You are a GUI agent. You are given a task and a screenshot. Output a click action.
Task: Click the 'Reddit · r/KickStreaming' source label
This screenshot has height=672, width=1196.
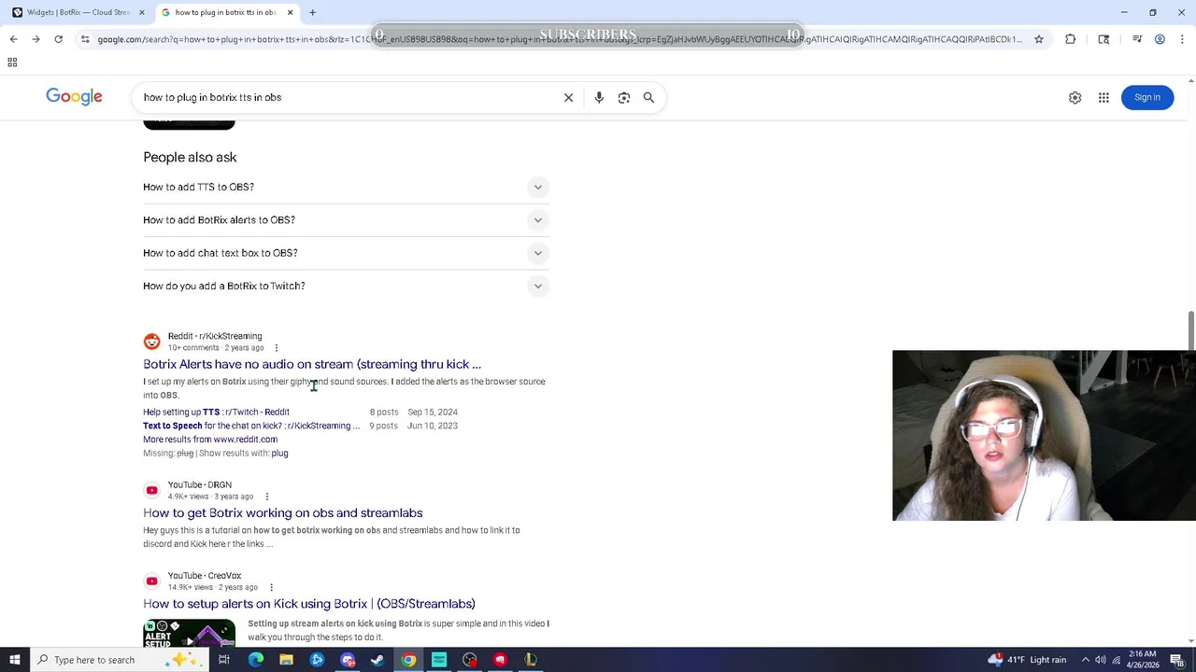coord(215,336)
